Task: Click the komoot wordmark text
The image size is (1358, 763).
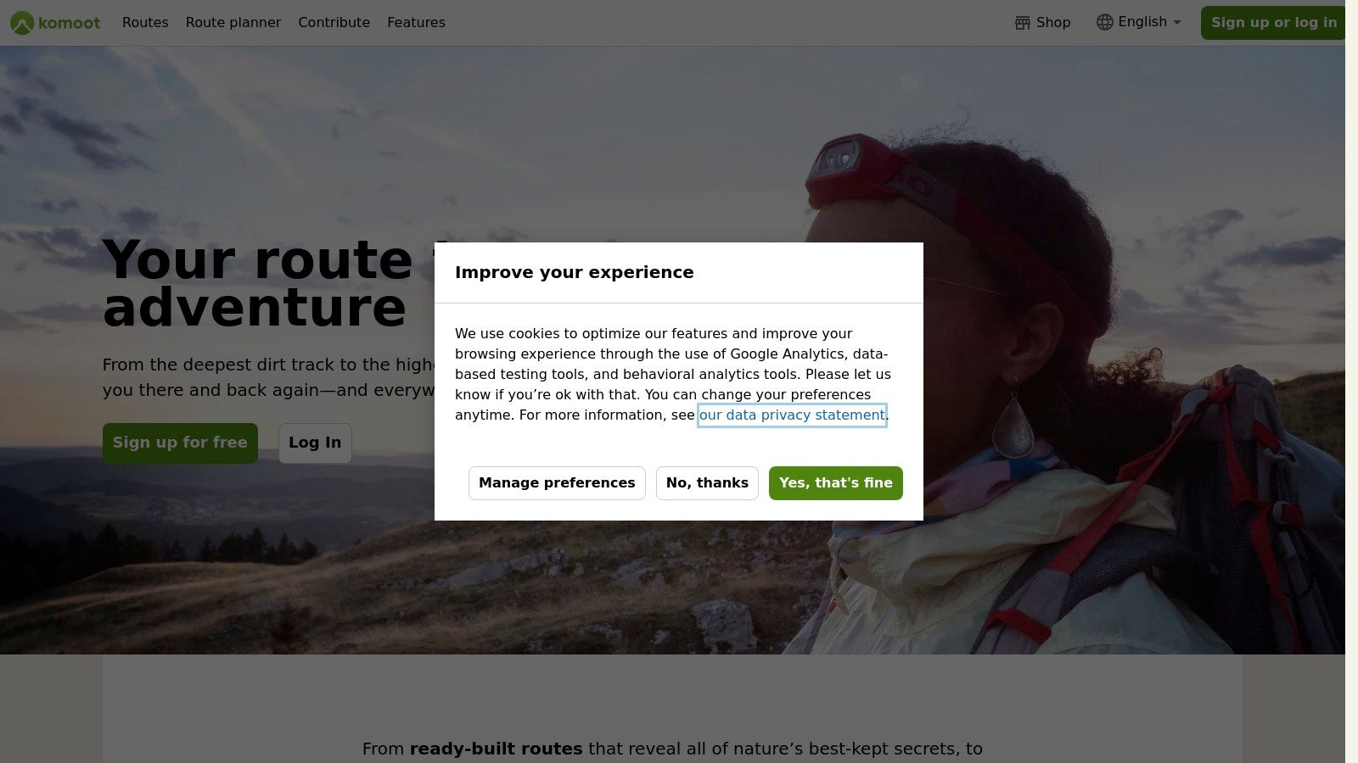Action: coord(70,23)
